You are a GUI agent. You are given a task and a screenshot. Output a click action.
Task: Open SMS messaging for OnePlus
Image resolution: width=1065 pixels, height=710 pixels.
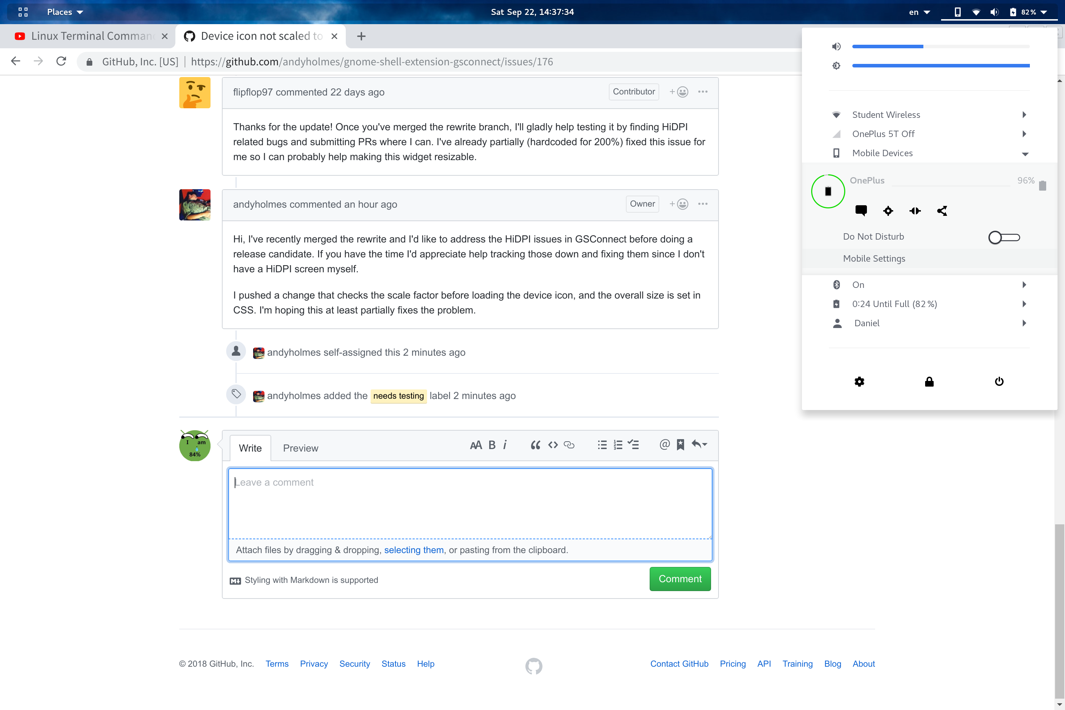pyautogui.click(x=861, y=211)
